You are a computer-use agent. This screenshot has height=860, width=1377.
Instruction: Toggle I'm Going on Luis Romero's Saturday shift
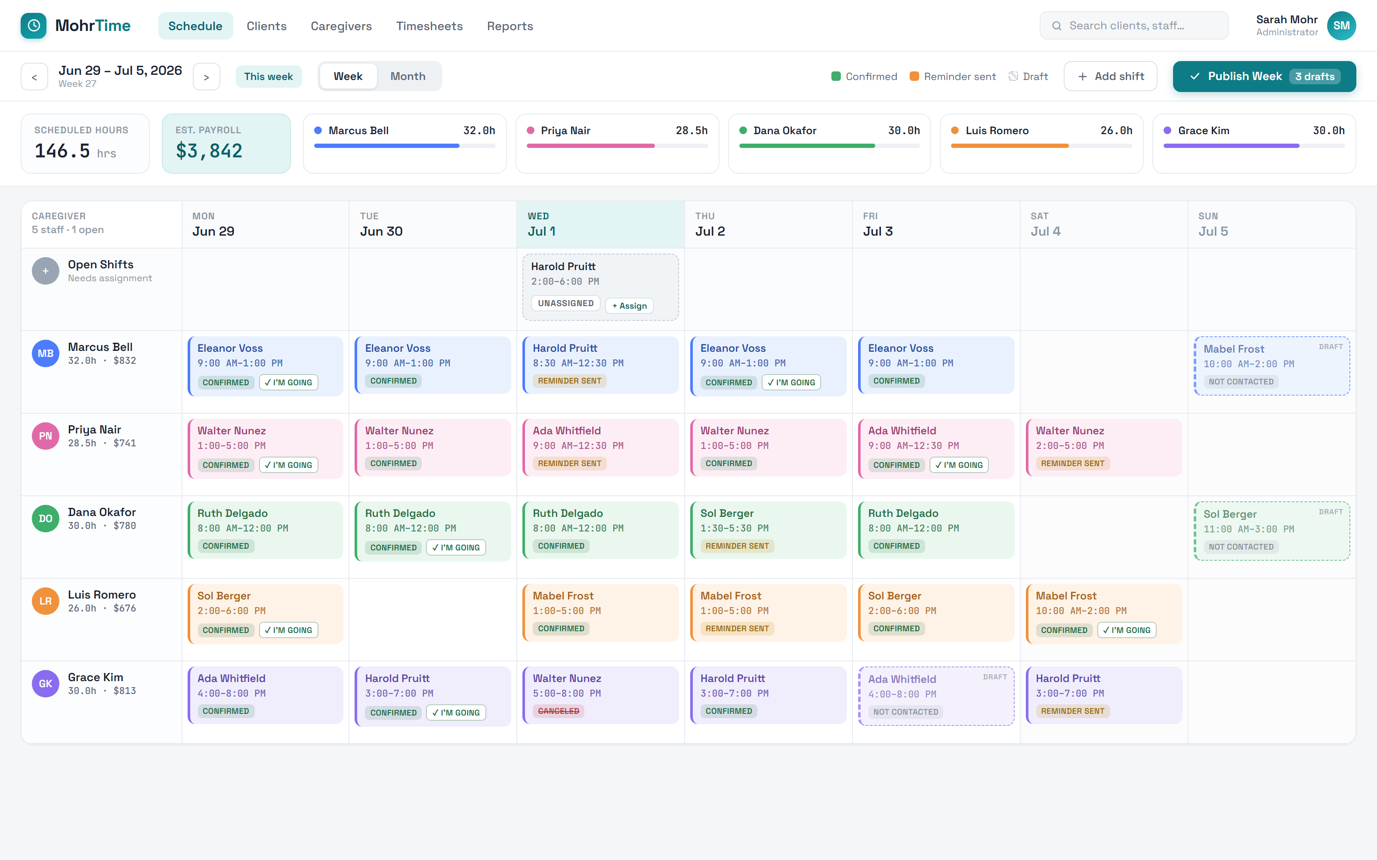pyautogui.click(x=1127, y=630)
